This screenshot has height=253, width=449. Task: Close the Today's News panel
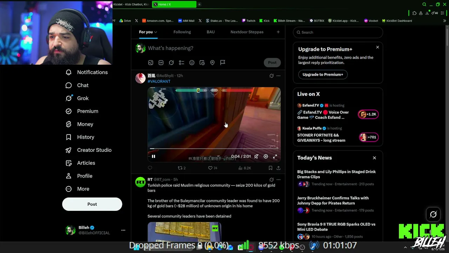(x=374, y=158)
